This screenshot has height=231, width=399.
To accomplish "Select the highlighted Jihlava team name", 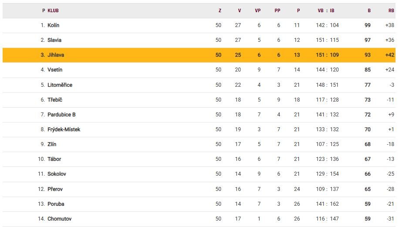I will (x=56, y=55).
